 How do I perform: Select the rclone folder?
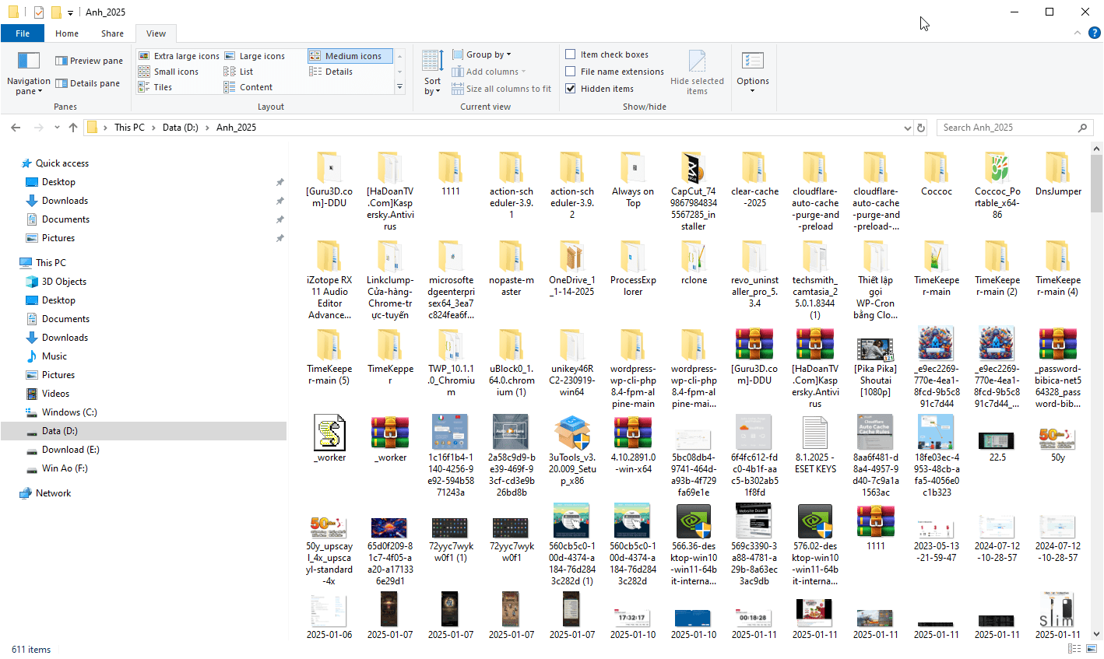(x=694, y=262)
